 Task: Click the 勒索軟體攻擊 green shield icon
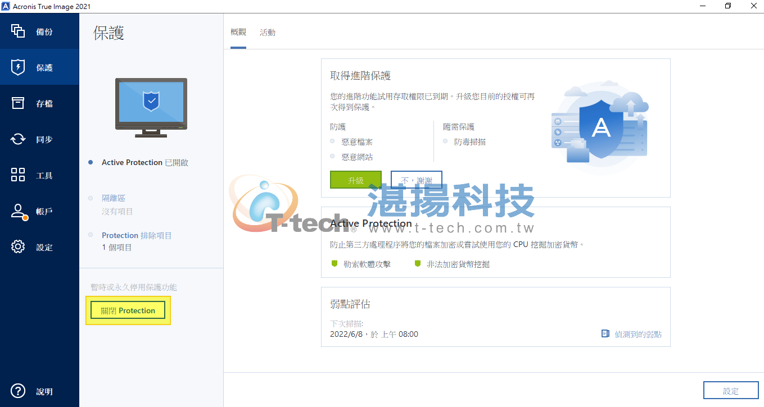click(x=334, y=264)
